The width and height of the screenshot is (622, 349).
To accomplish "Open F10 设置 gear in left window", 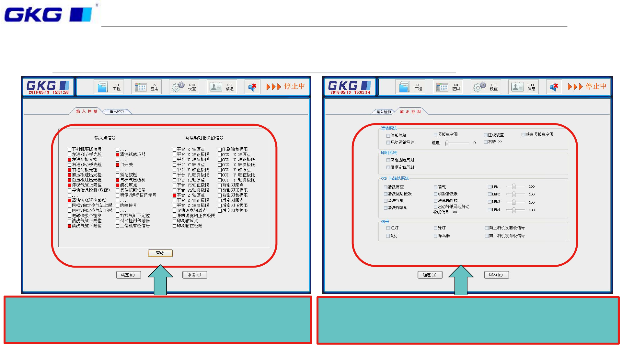I will pos(178,87).
